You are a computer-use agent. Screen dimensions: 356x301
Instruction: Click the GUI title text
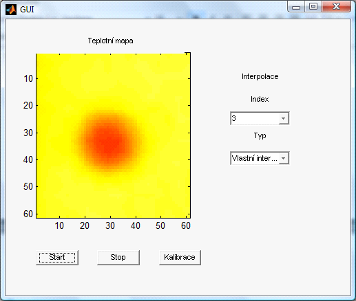[27, 10]
